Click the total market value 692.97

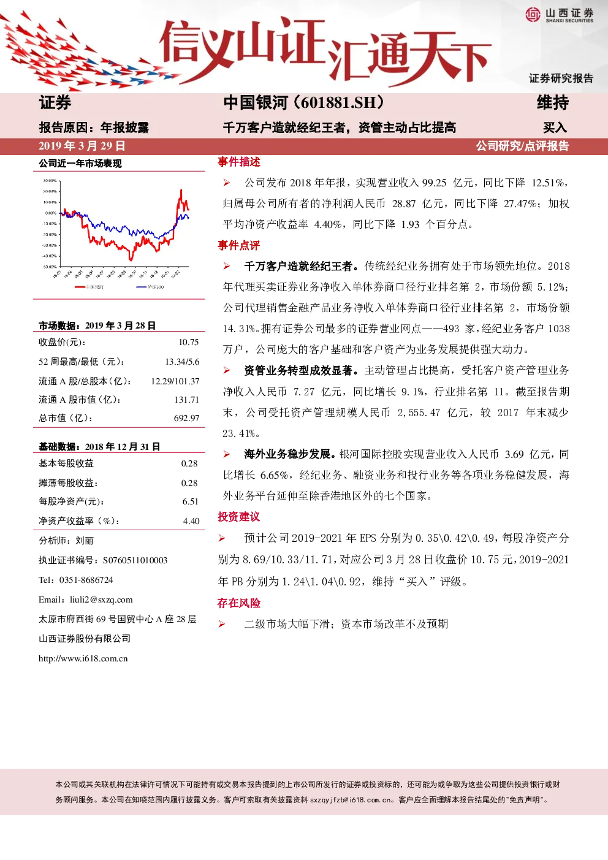[187, 418]
